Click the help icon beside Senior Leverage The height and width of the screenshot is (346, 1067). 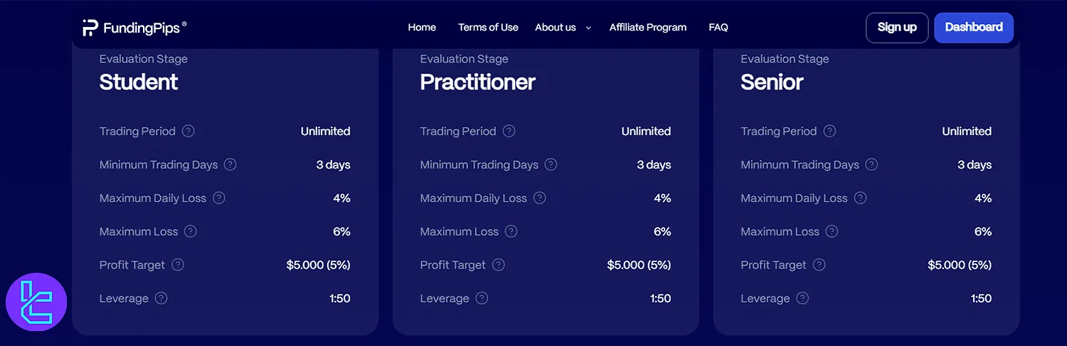pos(802,298)
